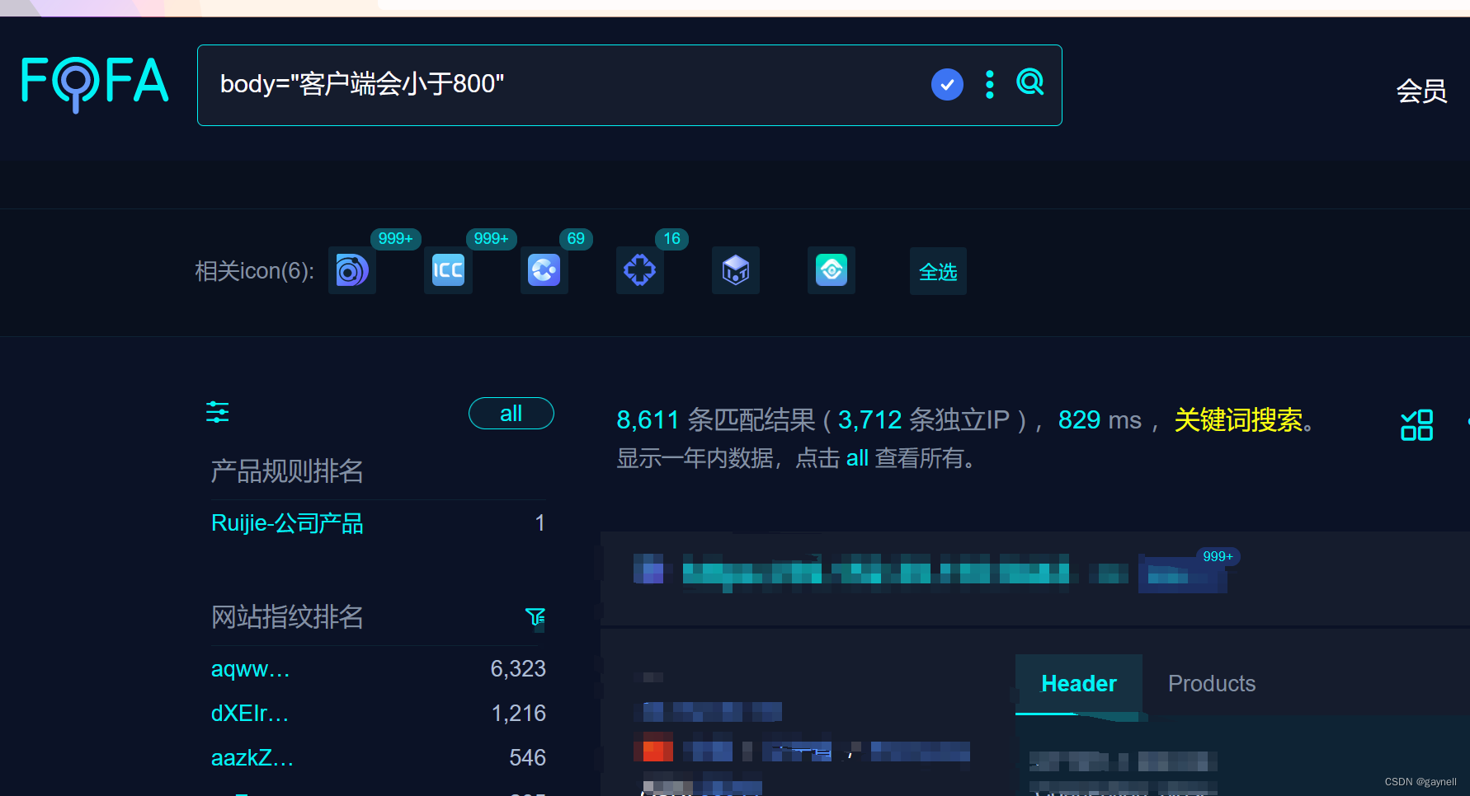Image resolution: width=1470 pixels, height=796 pixels.
Task: Click the funnel filter icon beside 网站指纹排名
Action: [x=535, y=618]
